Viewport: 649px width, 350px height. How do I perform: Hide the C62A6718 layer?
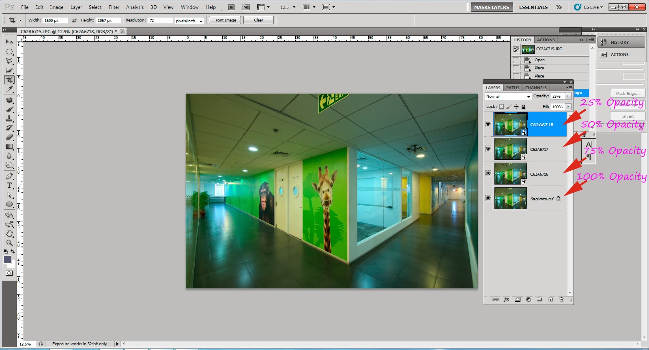[488, 124]
